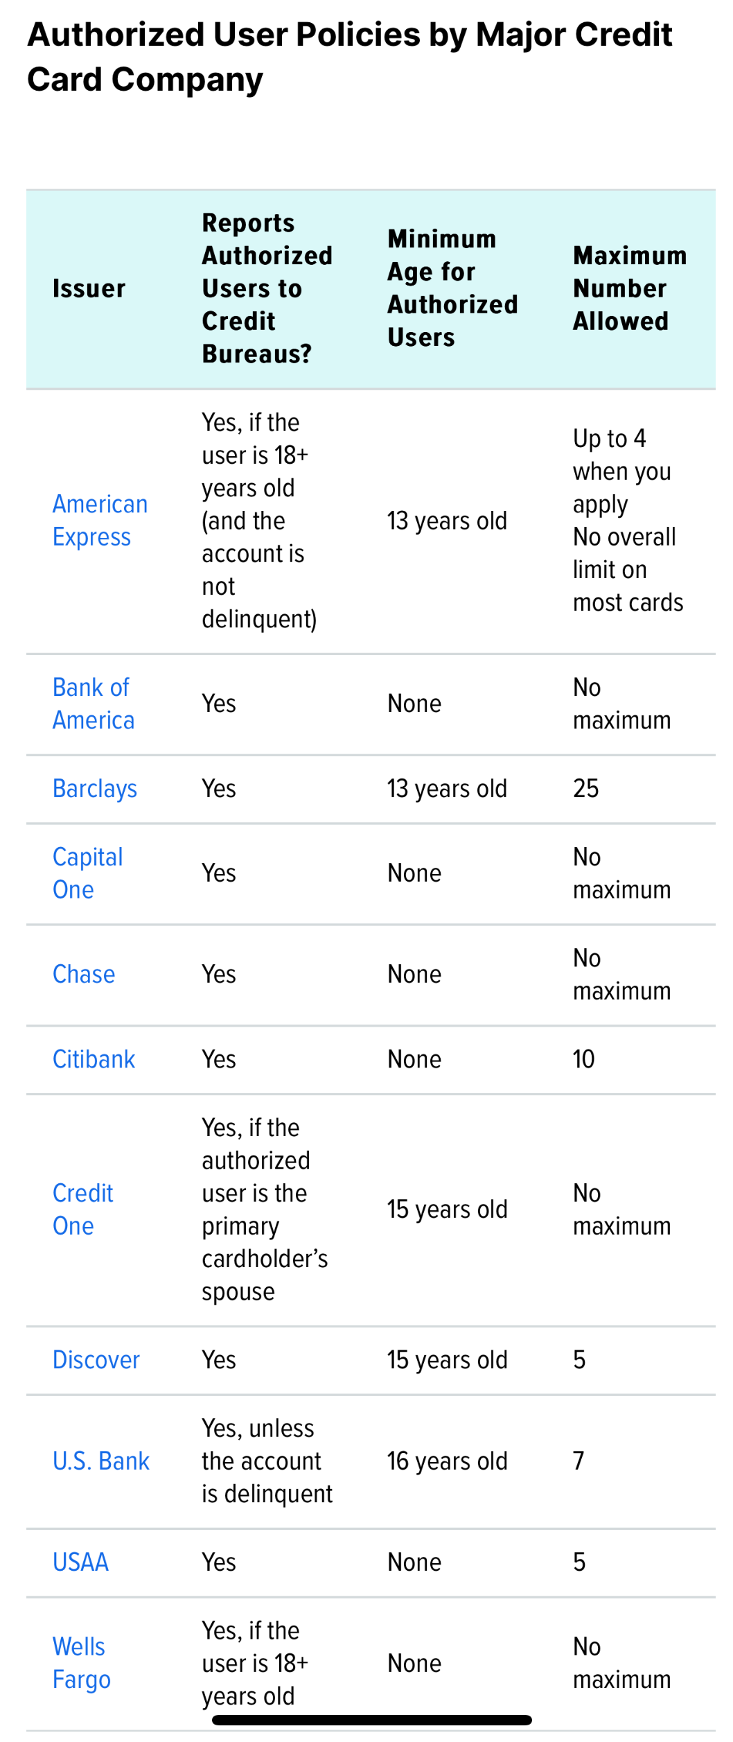This screenshot has height=1742, width=733.
Task: Open the Barclays issuer link
Action: (95, 789)
